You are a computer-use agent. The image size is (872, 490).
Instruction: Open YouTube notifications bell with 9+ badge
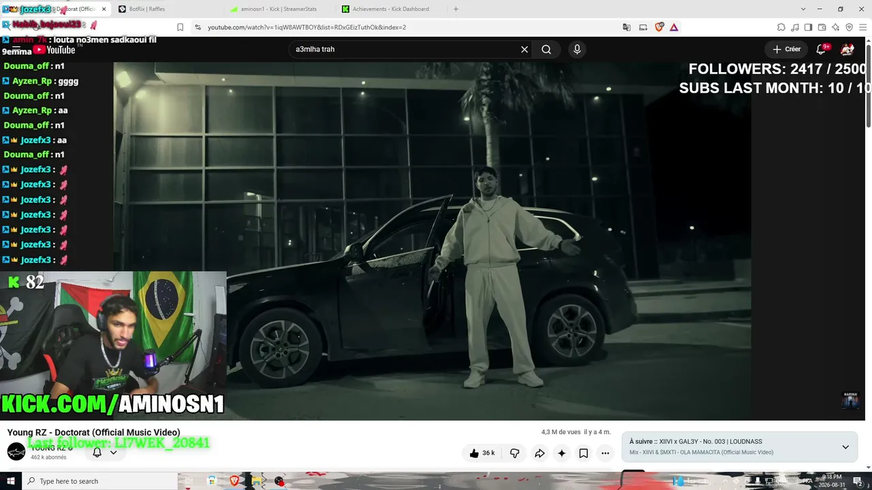(x=822, y=49)
